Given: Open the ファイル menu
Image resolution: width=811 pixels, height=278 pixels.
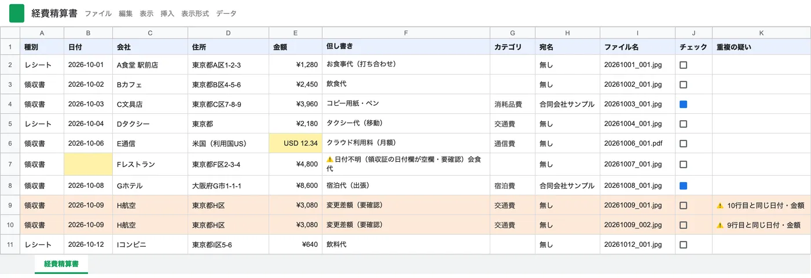Looking at the screenshot, I should pyautogui.click(x=98, y=13).
